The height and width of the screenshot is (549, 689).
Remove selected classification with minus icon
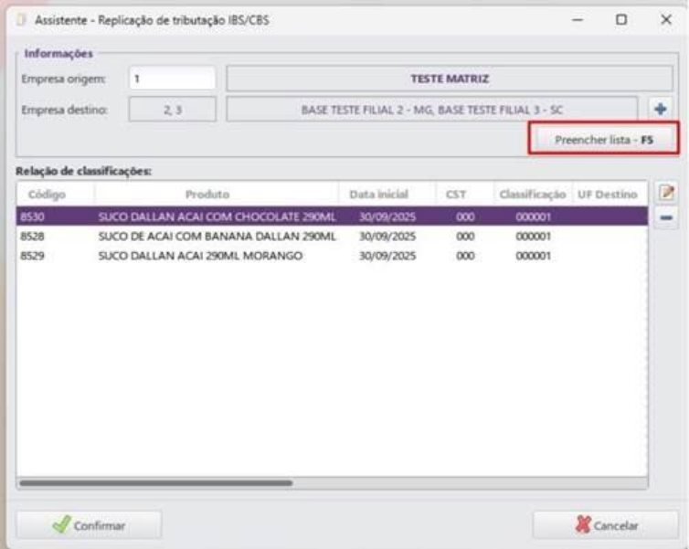click(x=666, y=217)
